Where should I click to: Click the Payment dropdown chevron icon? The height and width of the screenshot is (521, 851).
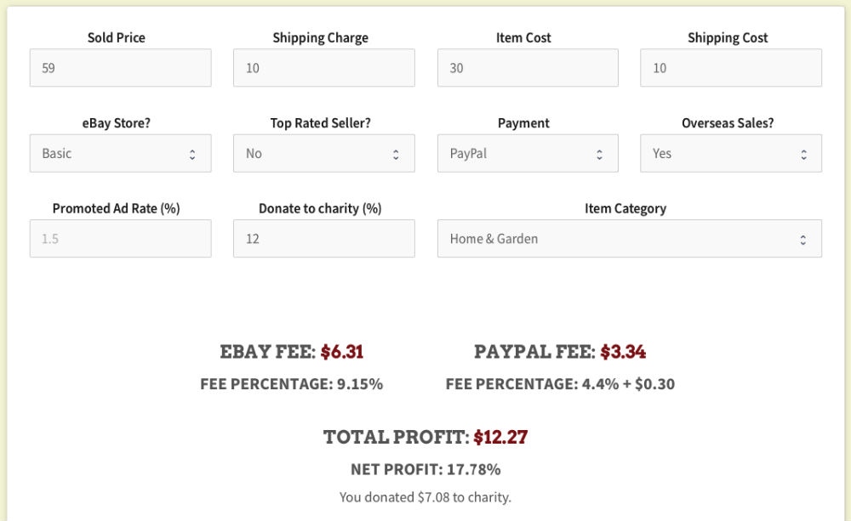(598, 153)
